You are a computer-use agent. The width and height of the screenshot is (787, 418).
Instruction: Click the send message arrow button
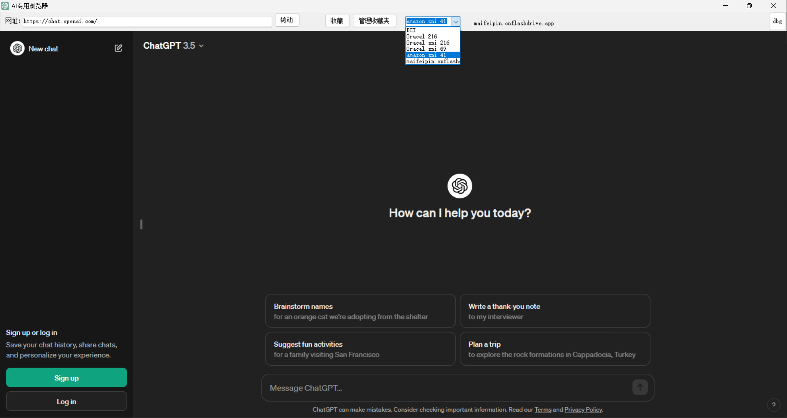click(x=640, y=387)
